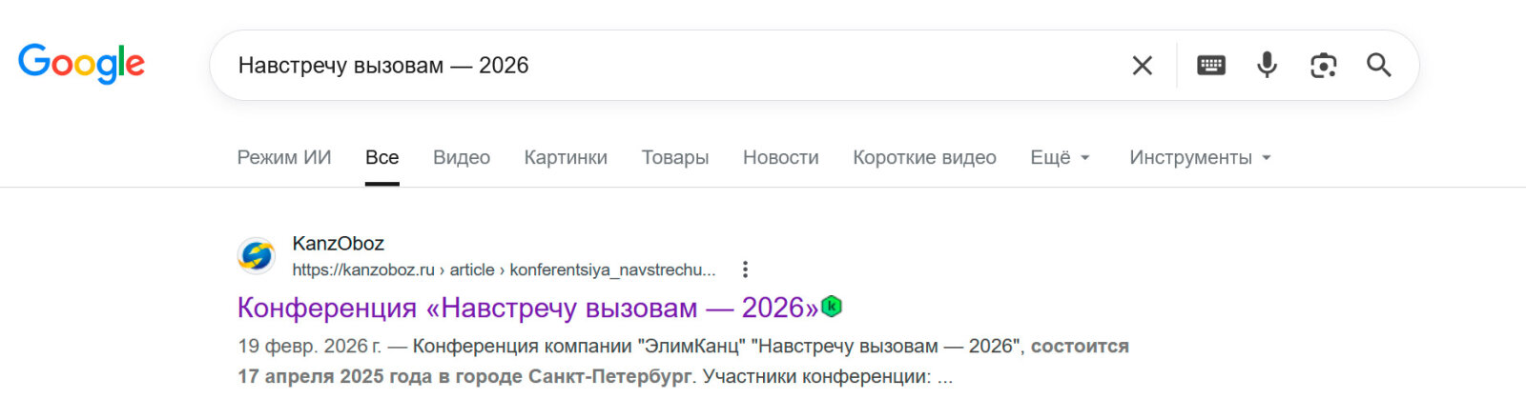Show the Новости results tab
The image size is (1526, 419).
pos(780,158)
